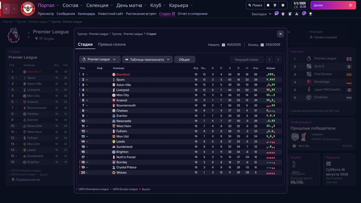Open the trophy shortcut icon
361x203 pixels.
311,14
